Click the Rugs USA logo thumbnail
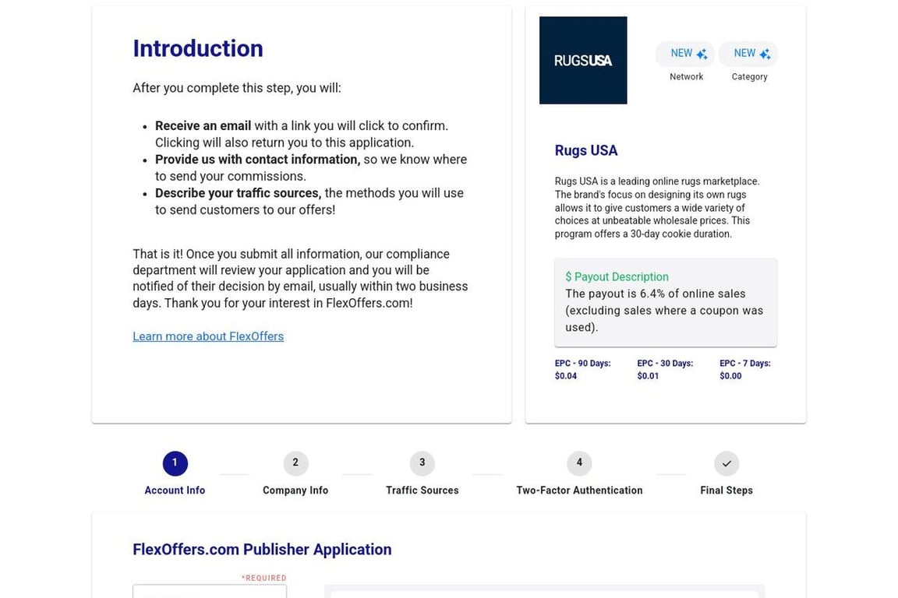 click(583, 60)
